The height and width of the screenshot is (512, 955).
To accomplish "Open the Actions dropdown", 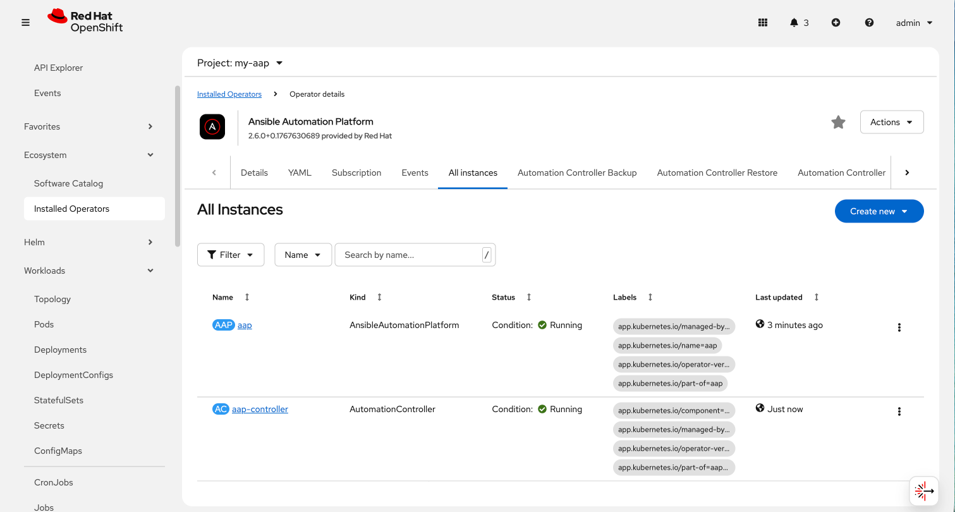I will pyautogui.click(x=891, y=123).
